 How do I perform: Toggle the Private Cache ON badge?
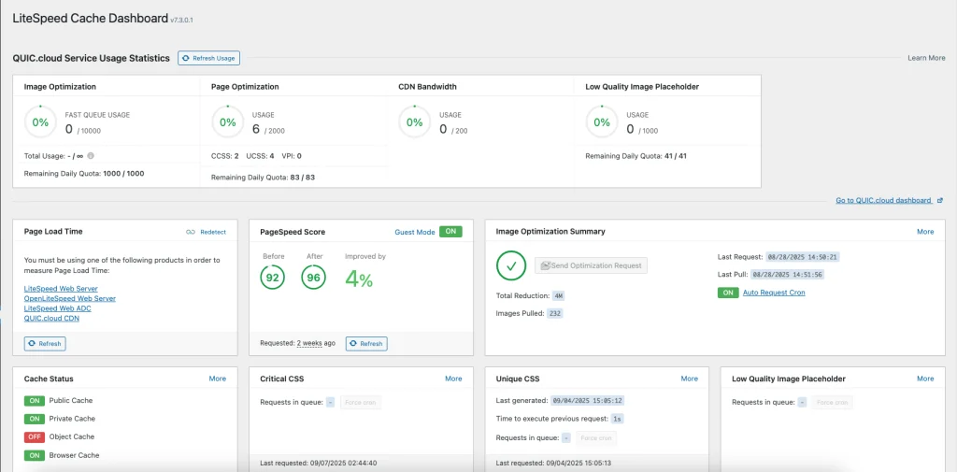tap(35, 419)
